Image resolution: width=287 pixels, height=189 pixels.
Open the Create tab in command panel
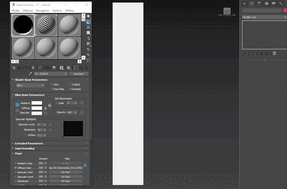[x=244, y=3]
